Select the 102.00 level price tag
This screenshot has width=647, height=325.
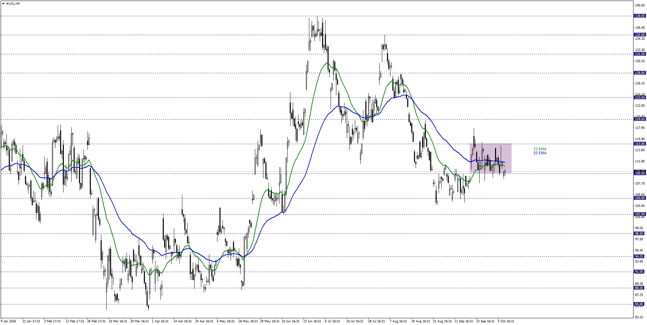[x=640, y=214]
